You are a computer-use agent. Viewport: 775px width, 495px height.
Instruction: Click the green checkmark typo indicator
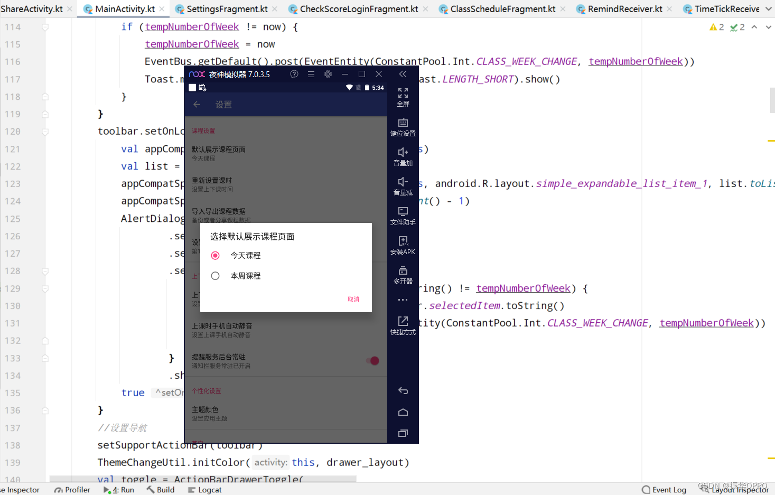pyautogui.click(x=737, y=27)
